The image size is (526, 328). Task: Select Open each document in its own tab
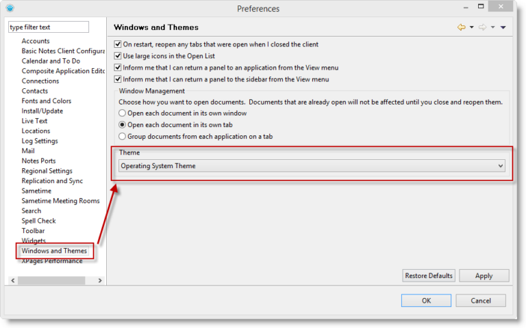[x=122, y=125]
